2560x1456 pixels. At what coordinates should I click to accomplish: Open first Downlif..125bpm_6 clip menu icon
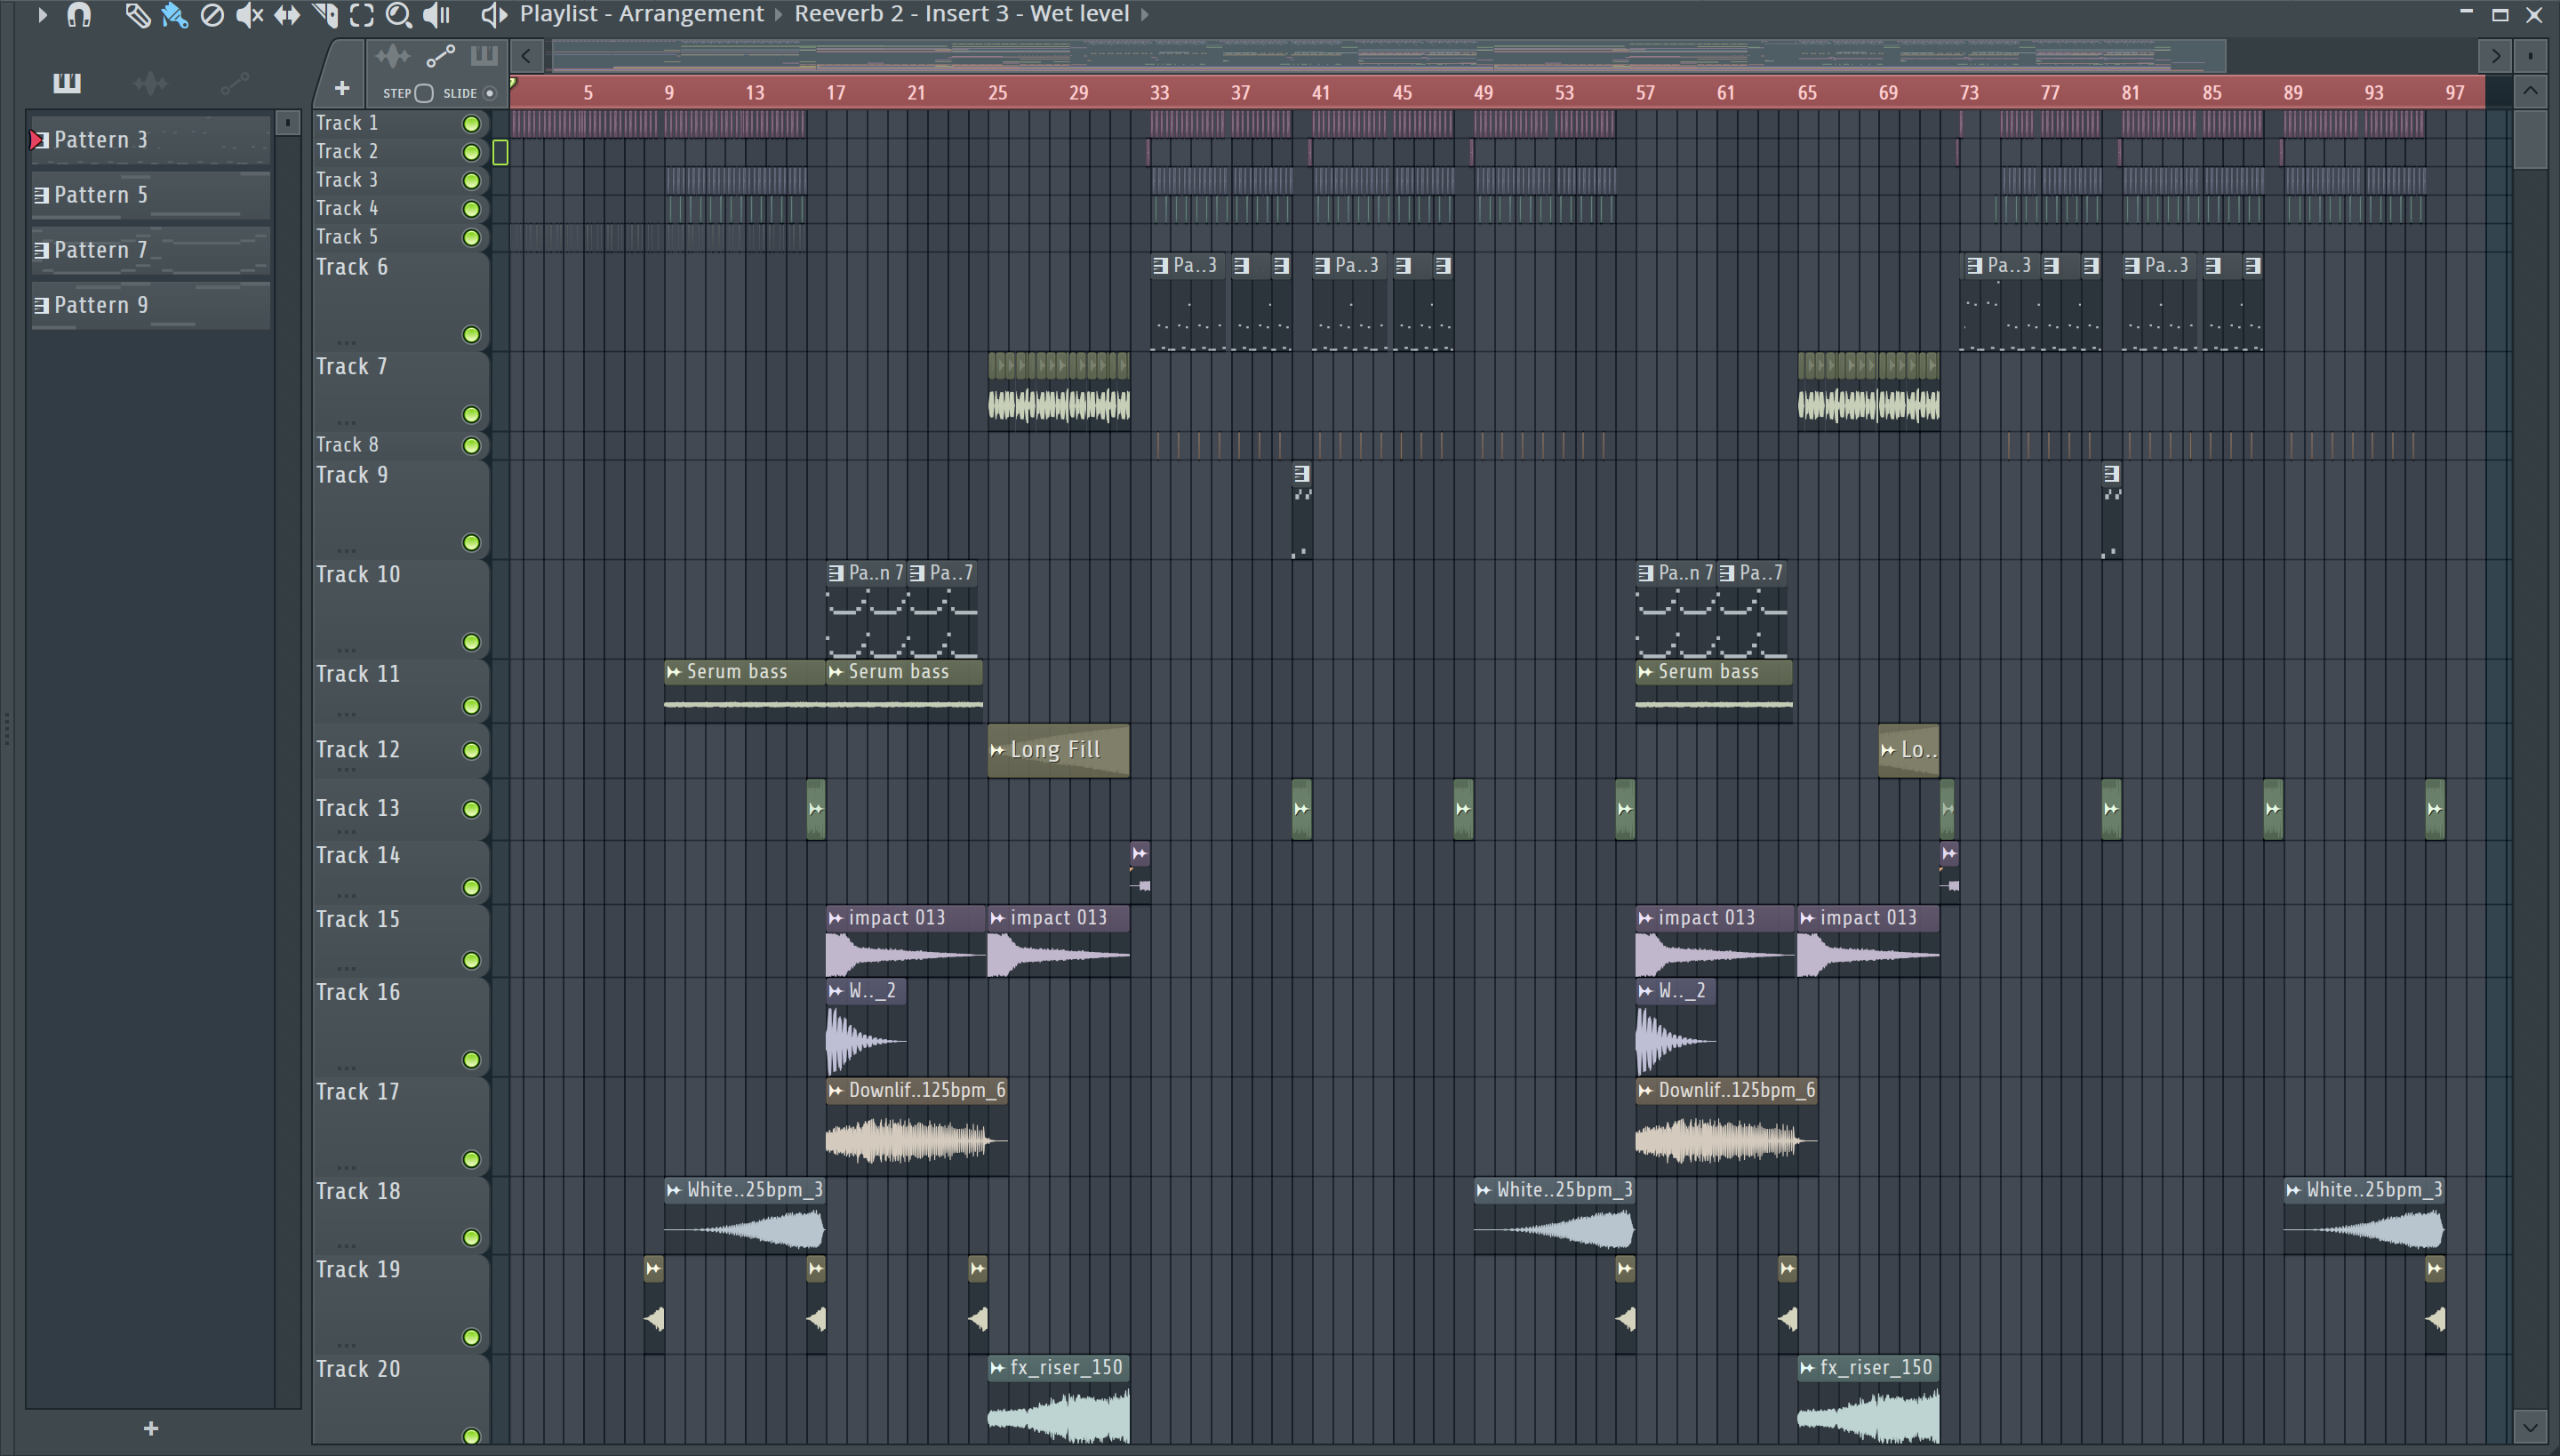pos(836,1090)
